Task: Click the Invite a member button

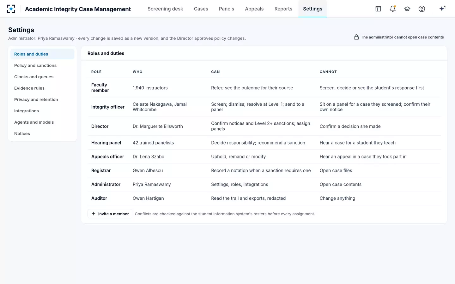Action: 110,214
